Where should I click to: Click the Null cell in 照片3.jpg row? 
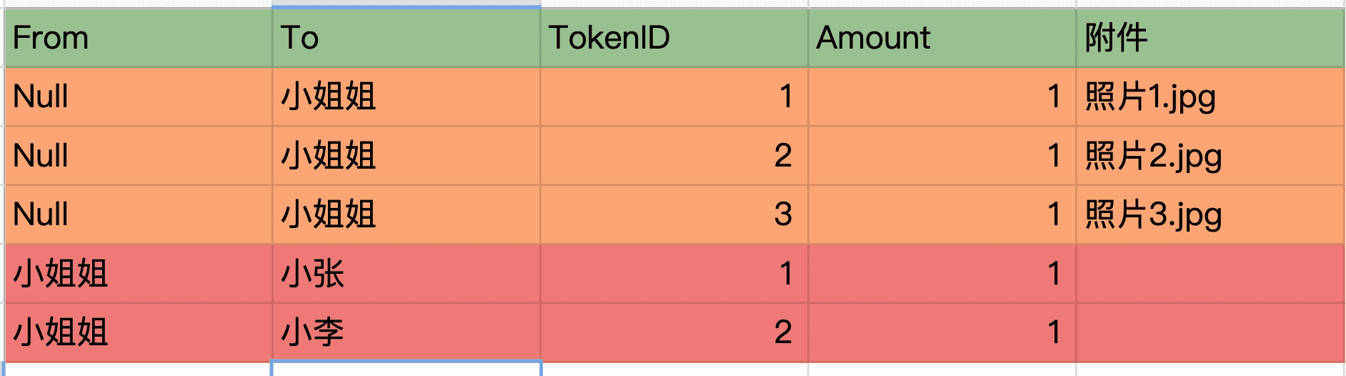tap(138, 214)
